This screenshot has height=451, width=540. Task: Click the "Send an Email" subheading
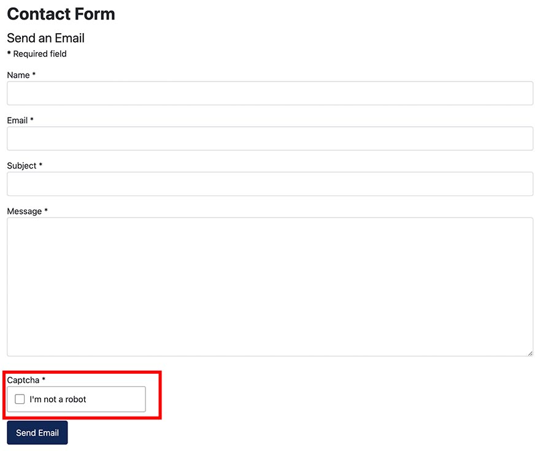(x=45, y=38)
